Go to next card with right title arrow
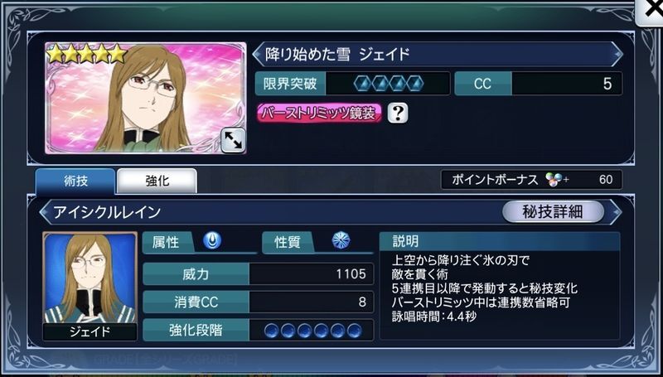Screen dimensions: 663x377 [x=617, y=54]
